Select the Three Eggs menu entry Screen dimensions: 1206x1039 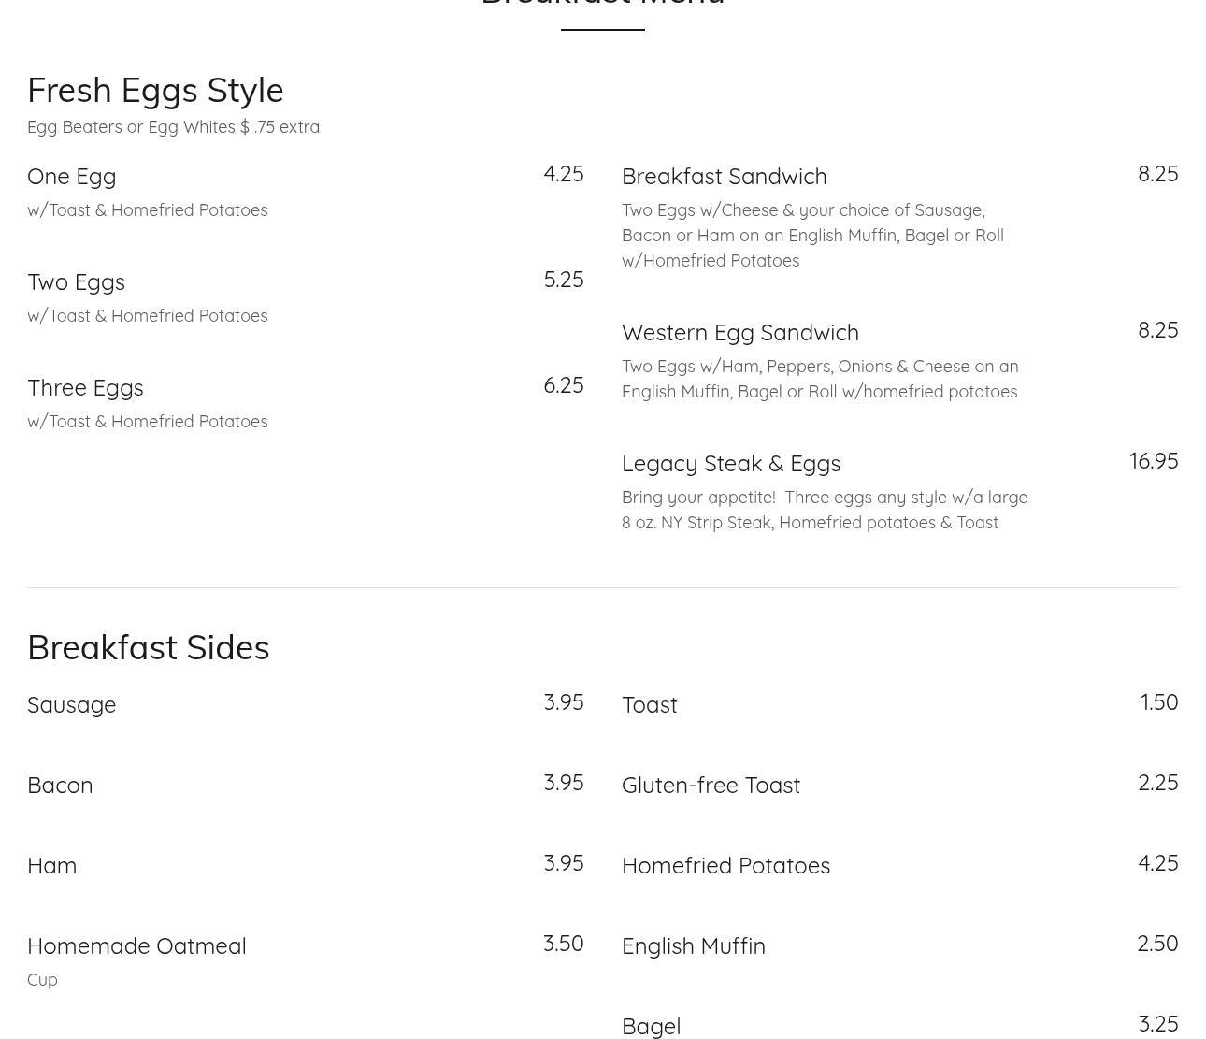[85, 388]
